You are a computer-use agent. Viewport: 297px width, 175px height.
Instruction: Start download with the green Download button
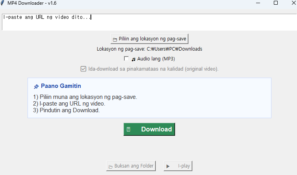pos(149,129)
